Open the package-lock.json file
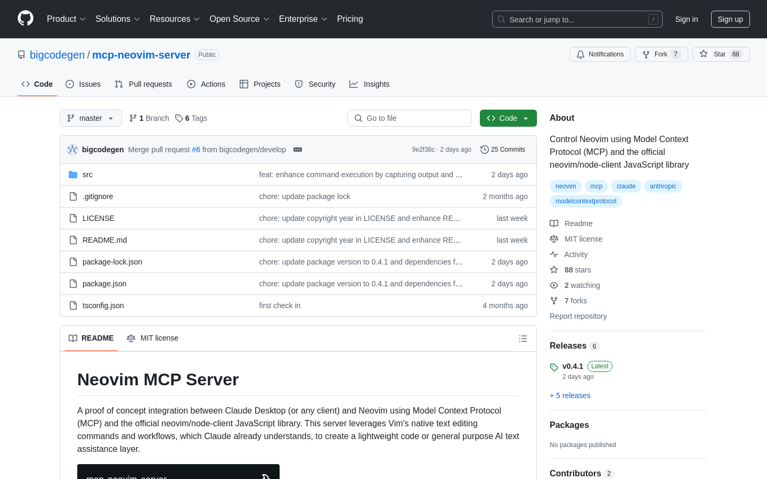This screenshot has width=767, height=479. pyautogui.click(x=112, y=262)
